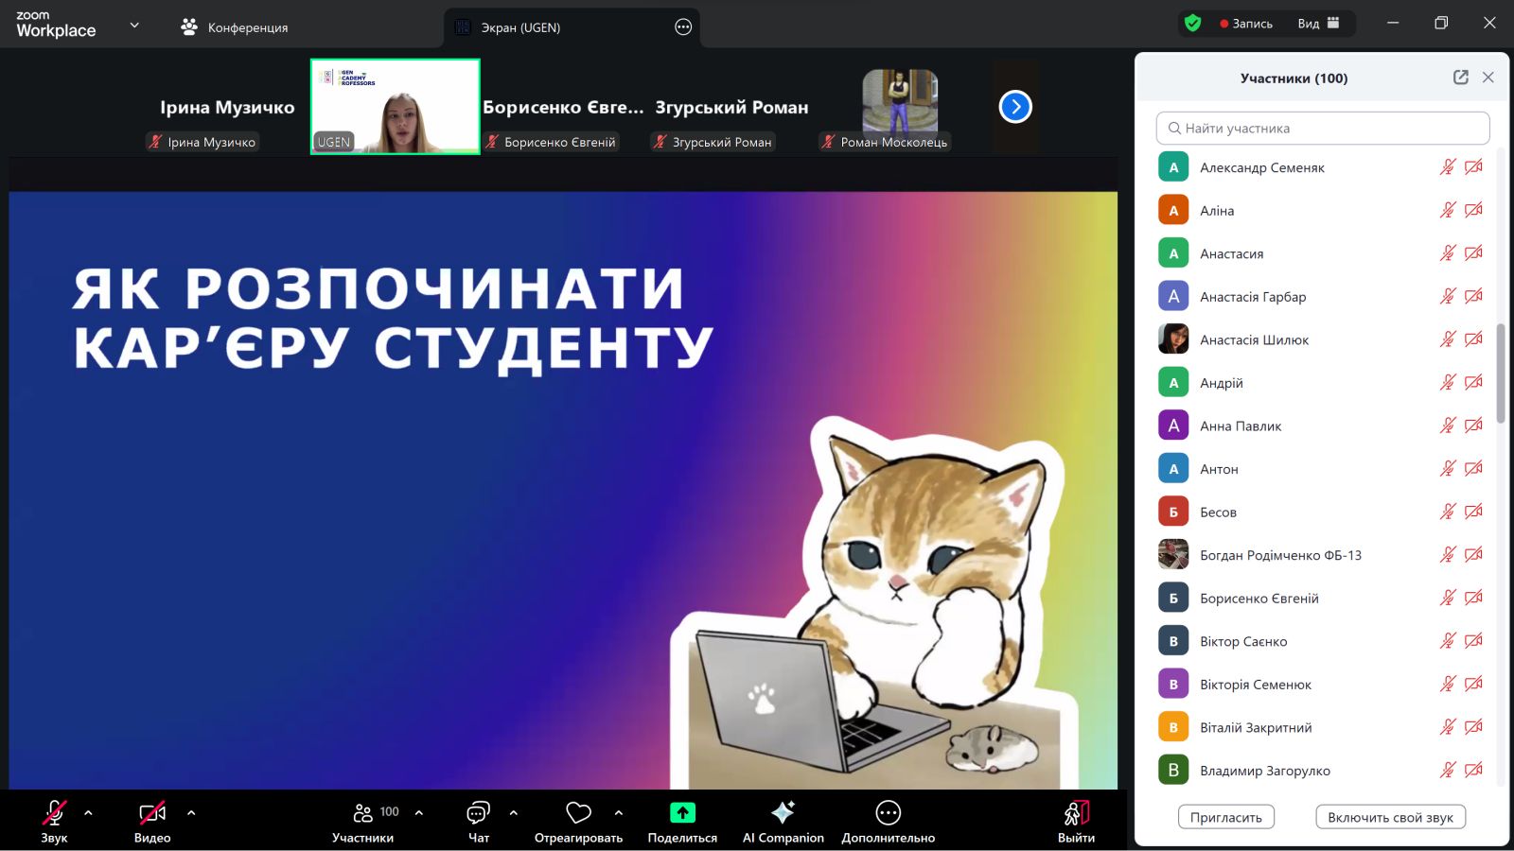Toggle the camera video button

152,814
